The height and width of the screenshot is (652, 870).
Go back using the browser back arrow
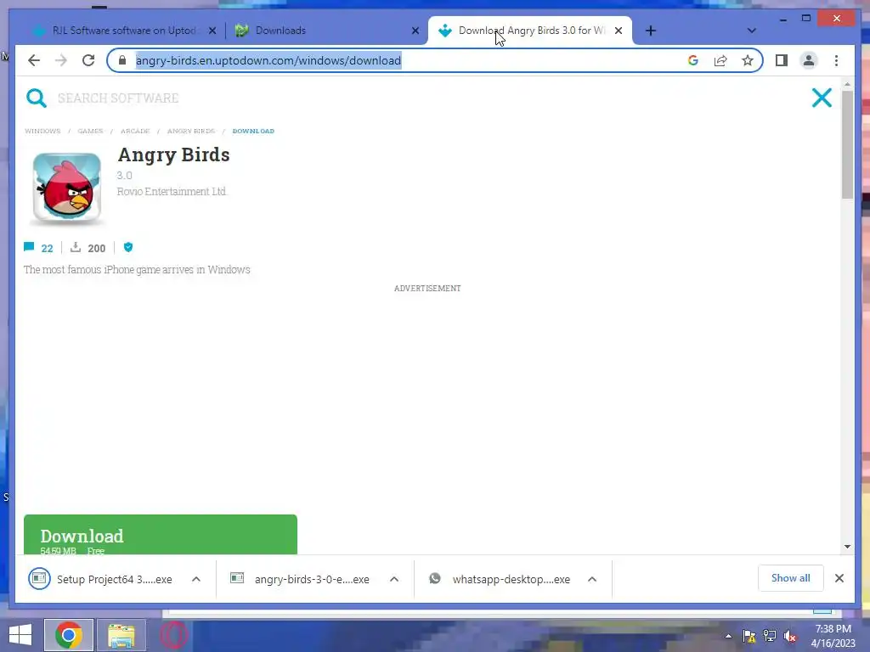(34, 60)
